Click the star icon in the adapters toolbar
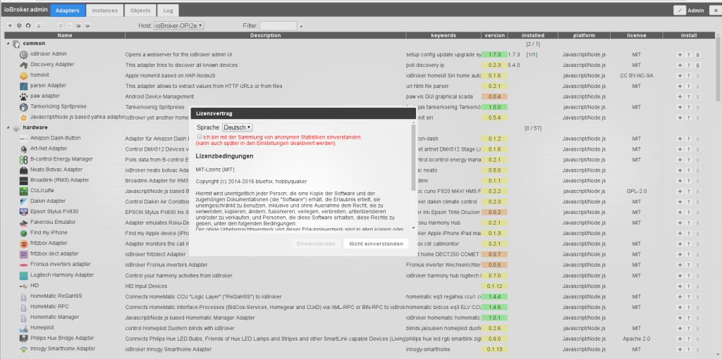The width and height of the screenshot is (722, 359). click(x=10, y=26)
